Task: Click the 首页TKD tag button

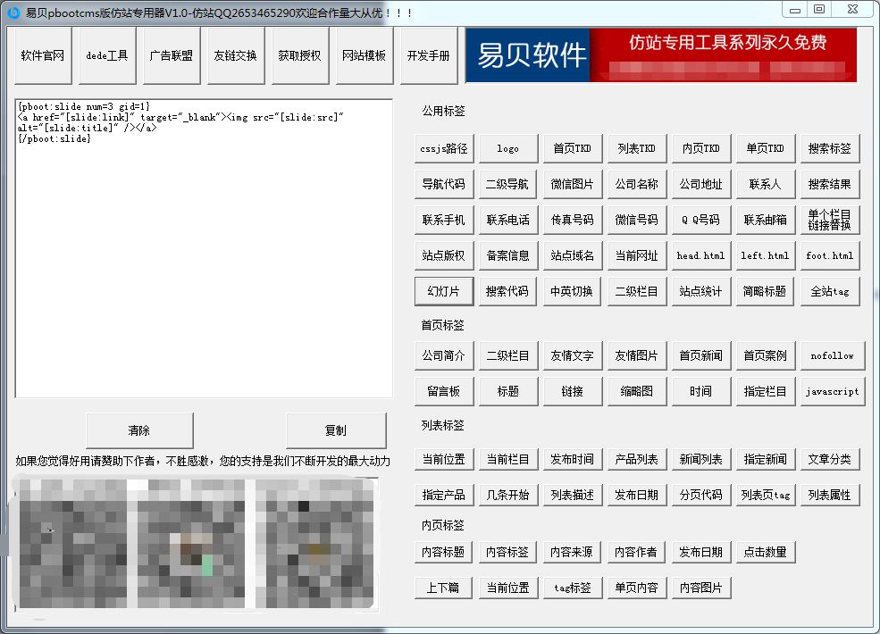Action: point(572,147)
